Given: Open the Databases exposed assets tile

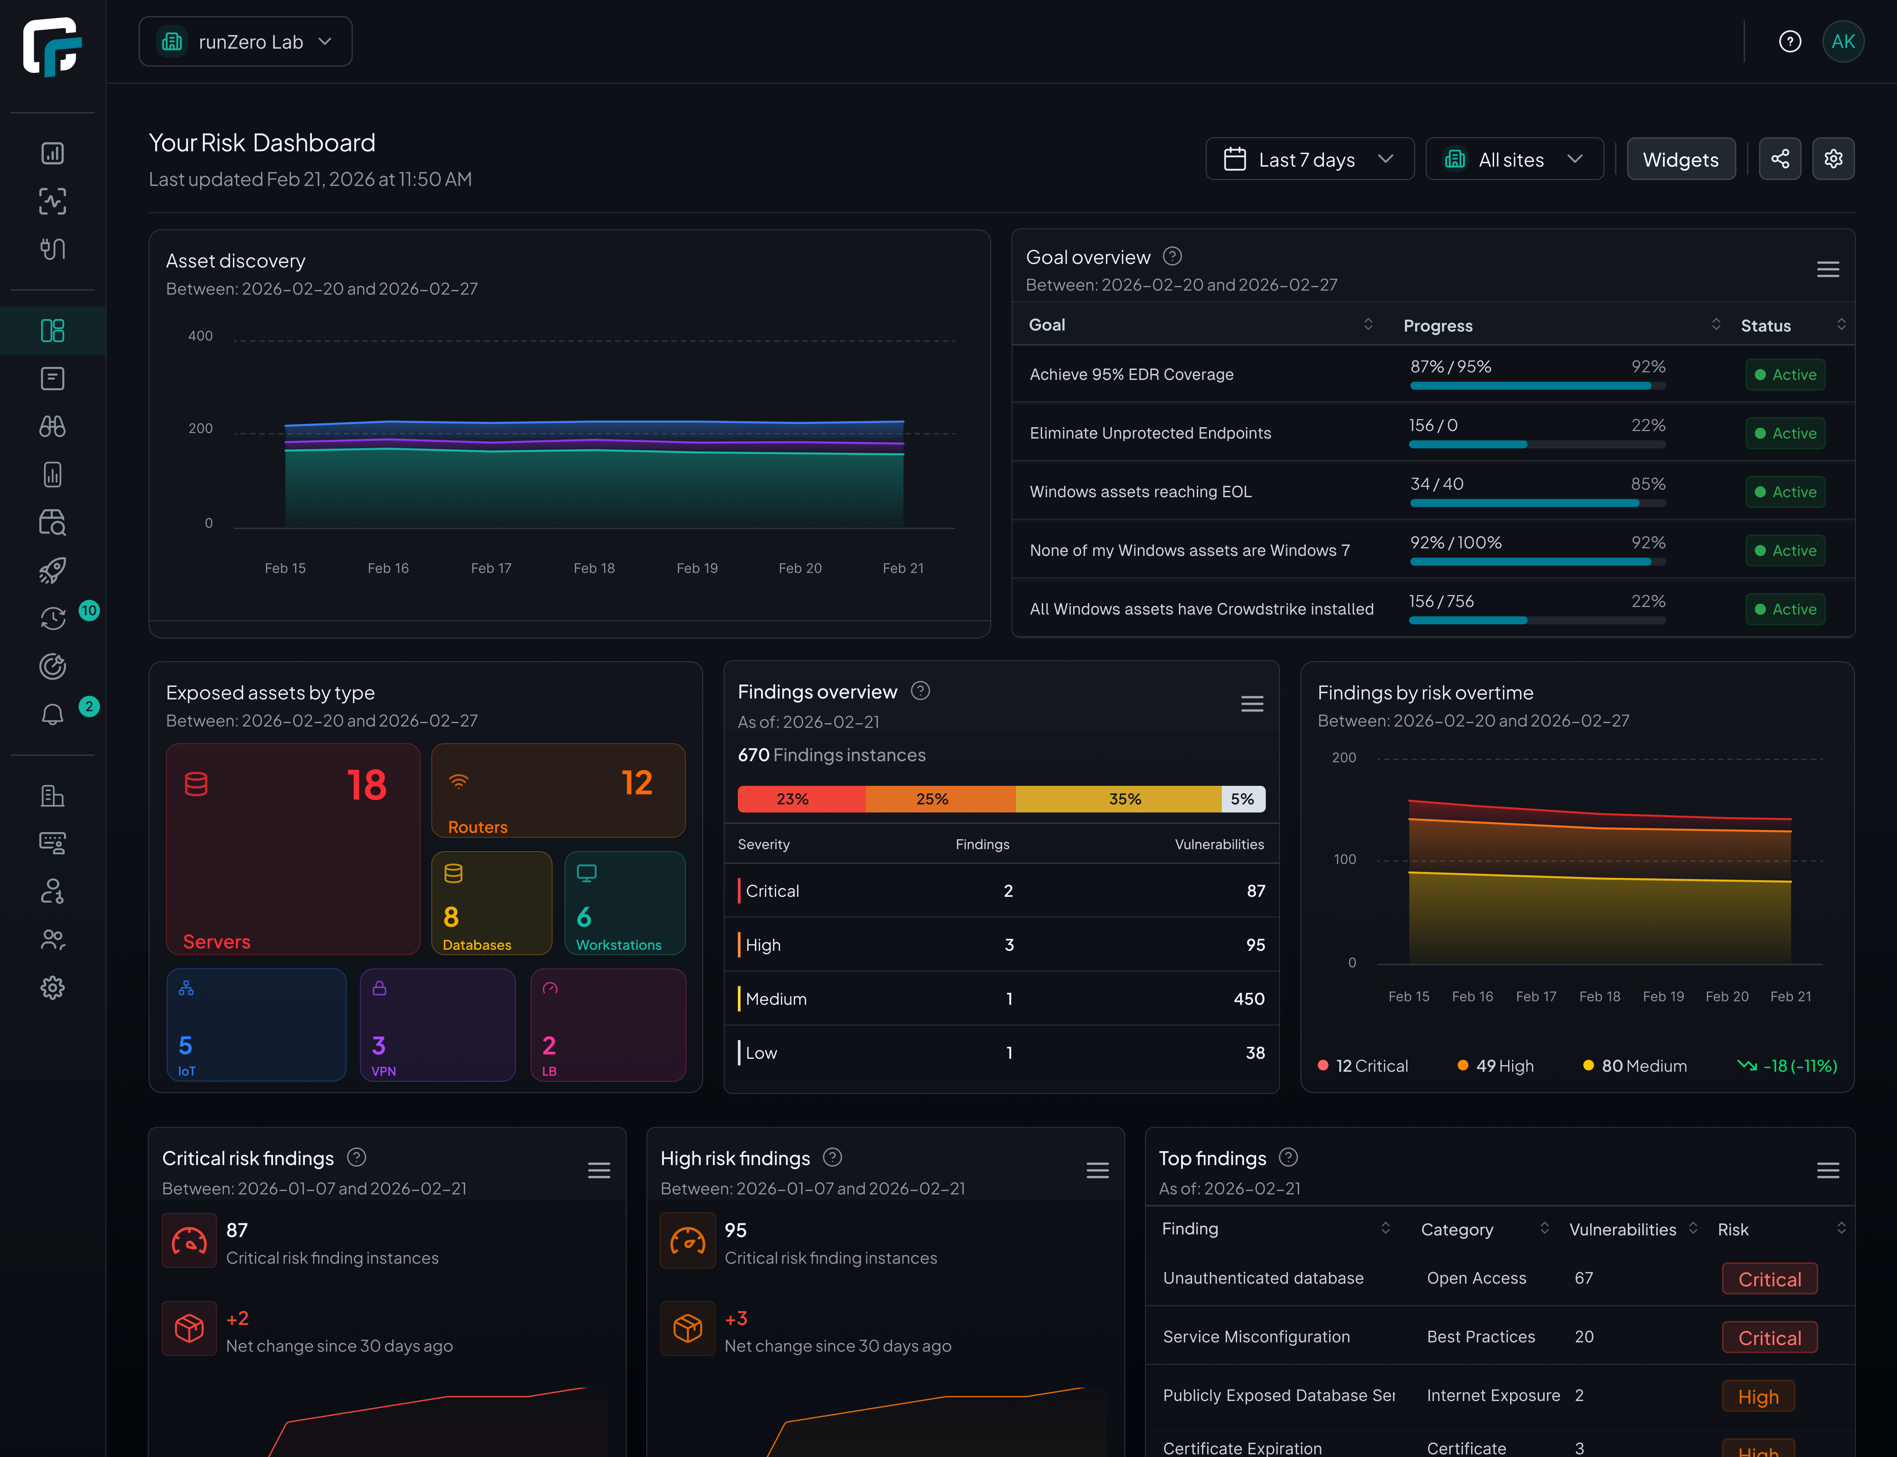Looking at the screenshot, I should coord(492,903).
